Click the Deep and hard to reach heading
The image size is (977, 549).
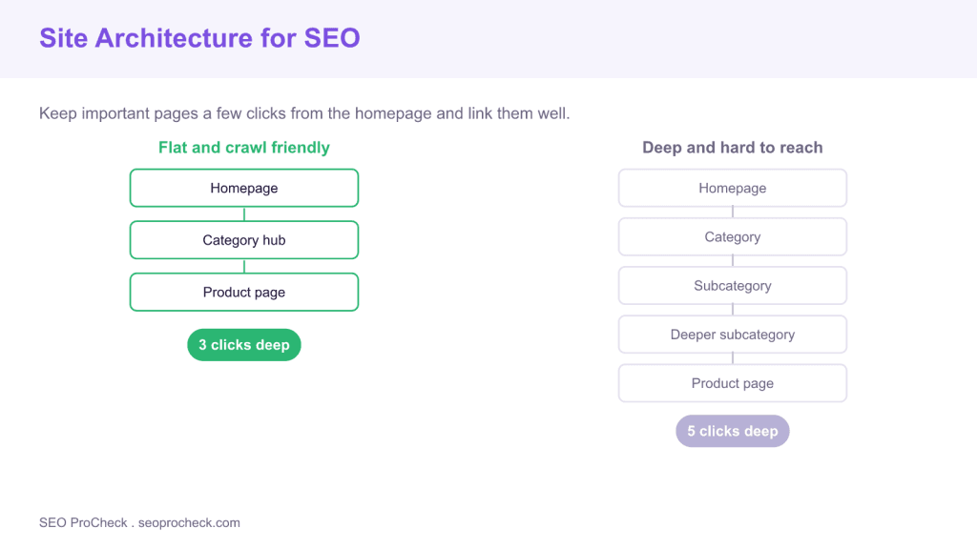click(733, 148)
